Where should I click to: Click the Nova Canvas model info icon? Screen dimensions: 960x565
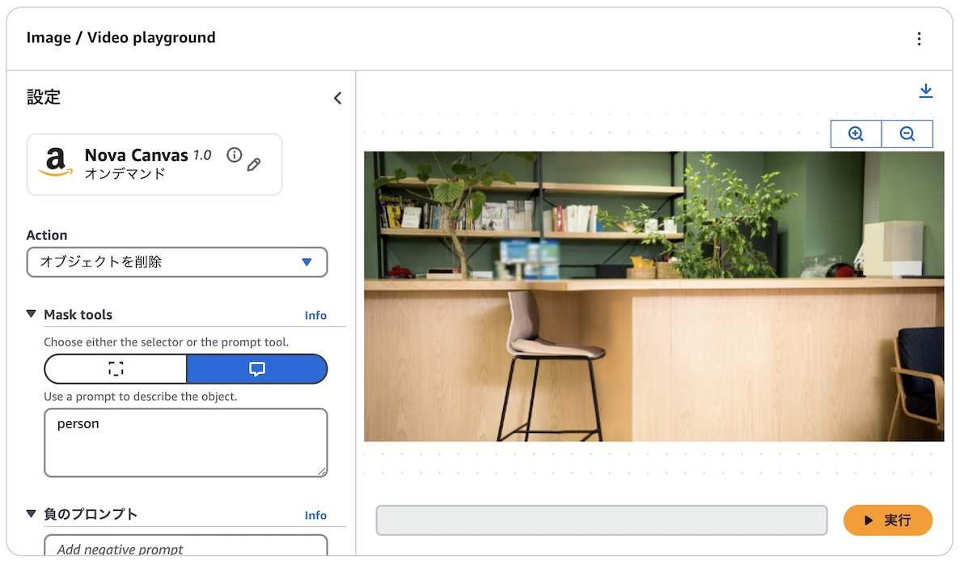234,155
